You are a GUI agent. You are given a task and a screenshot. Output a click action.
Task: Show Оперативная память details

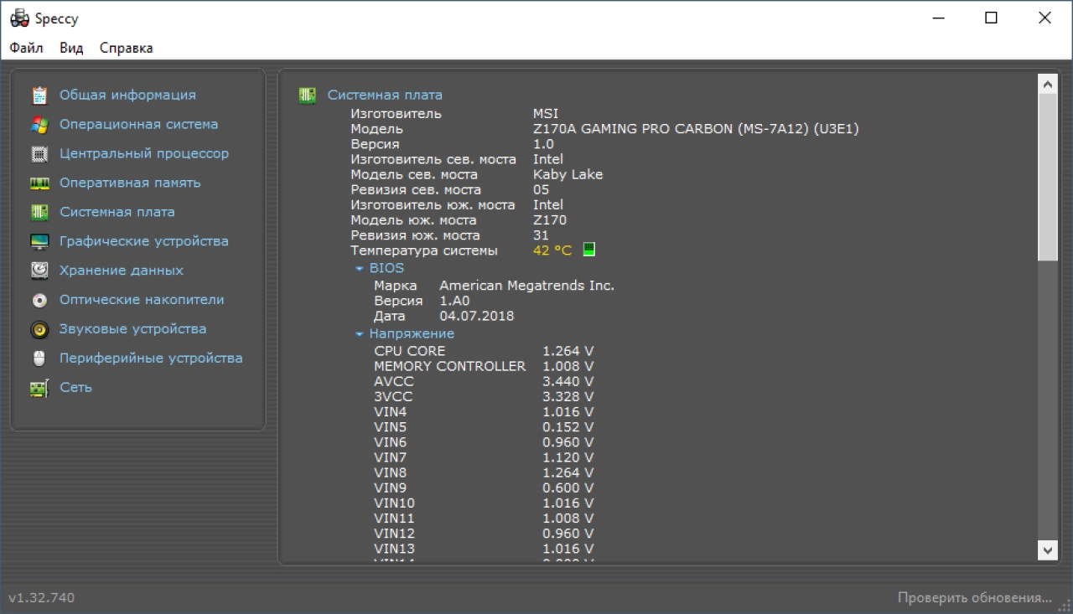tap(130, 183)
